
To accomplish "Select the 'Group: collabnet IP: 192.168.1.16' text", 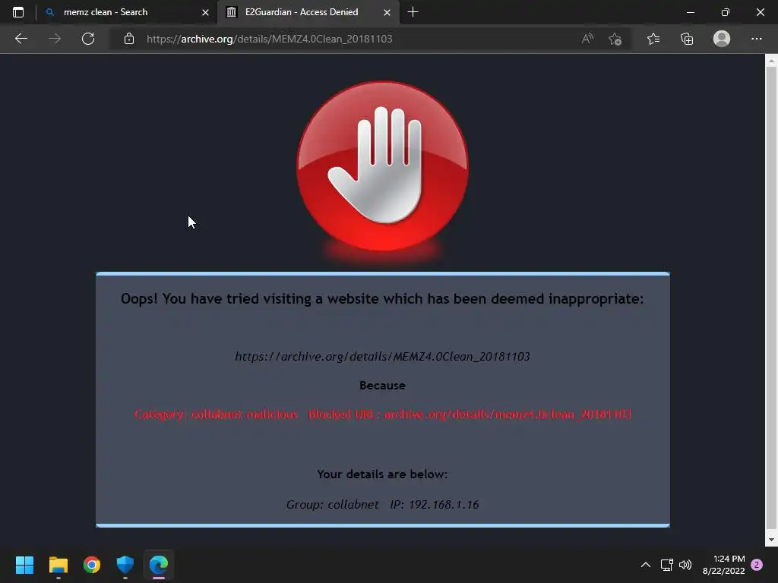I will (383, 505).
